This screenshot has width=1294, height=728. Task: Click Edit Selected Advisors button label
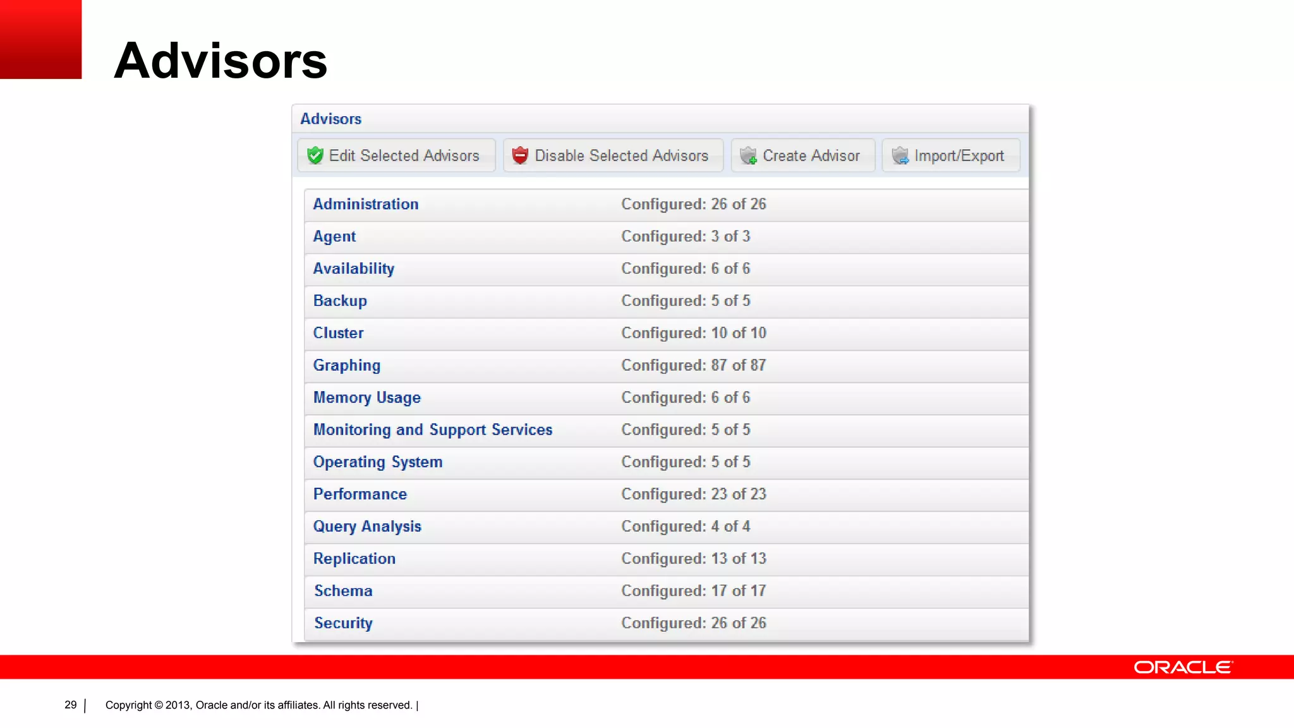[x=404, y=155]
